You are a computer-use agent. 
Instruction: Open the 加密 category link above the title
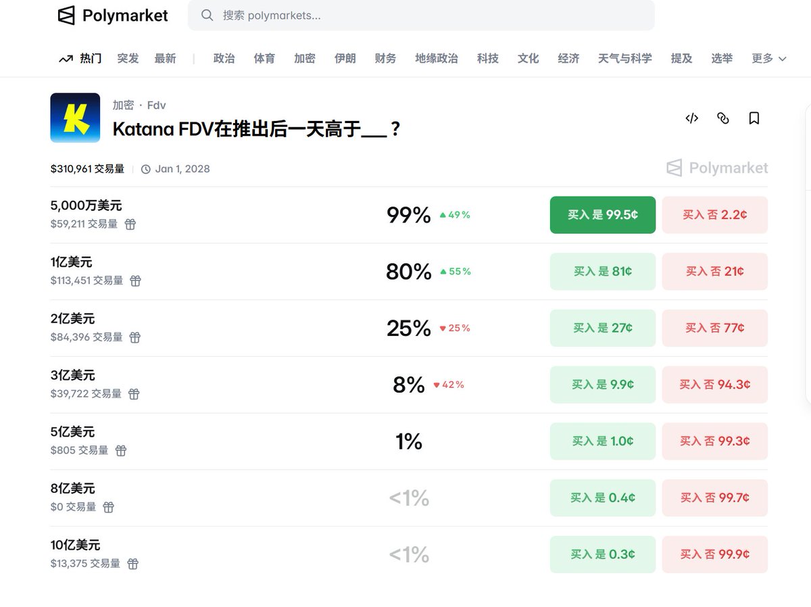(122, 105)
